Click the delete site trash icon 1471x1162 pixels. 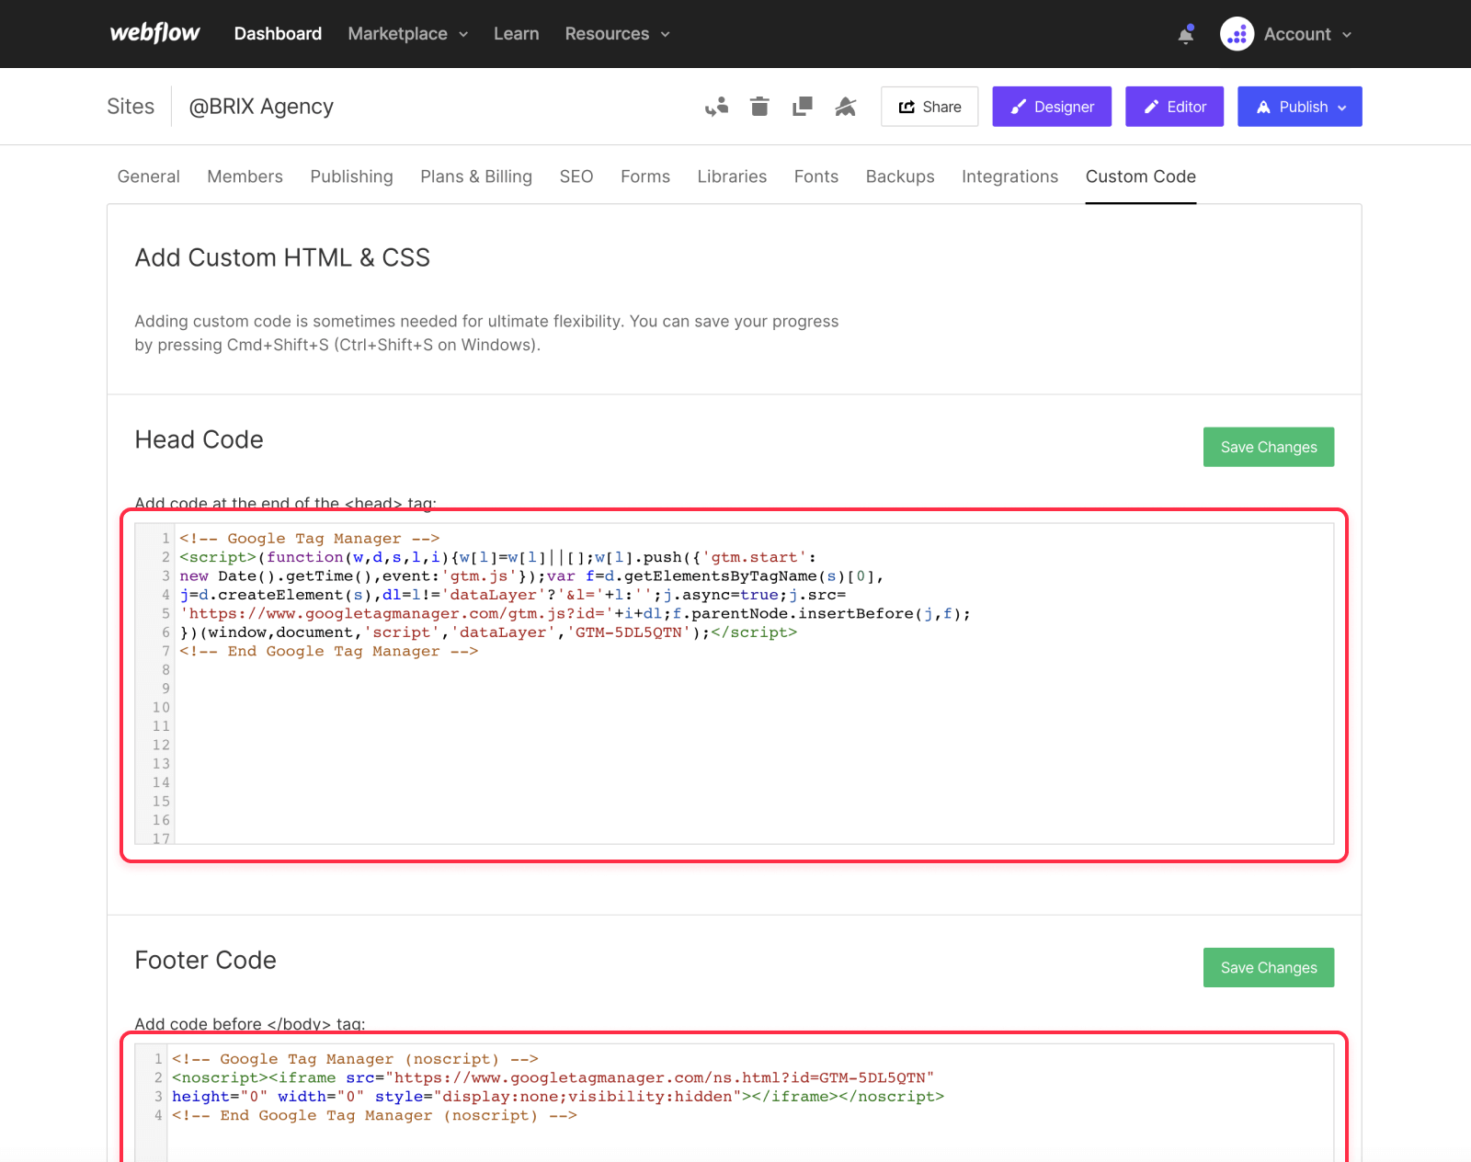[759, 107]
